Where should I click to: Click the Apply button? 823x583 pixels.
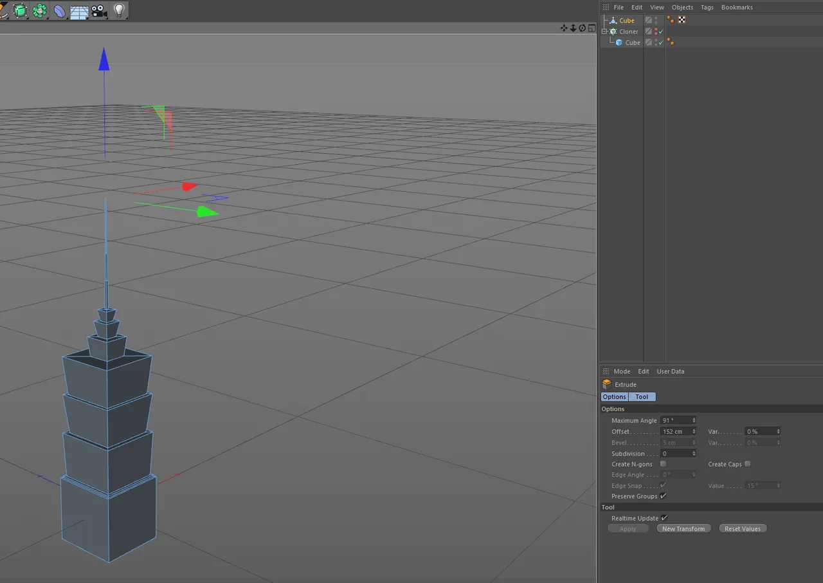coord(628,528)
